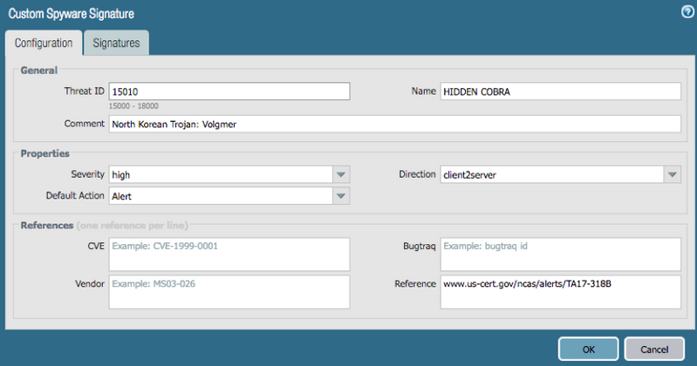Screen dimensions: 697x366
Task: Select the Configuration tab
Action: tap(44, 43)
